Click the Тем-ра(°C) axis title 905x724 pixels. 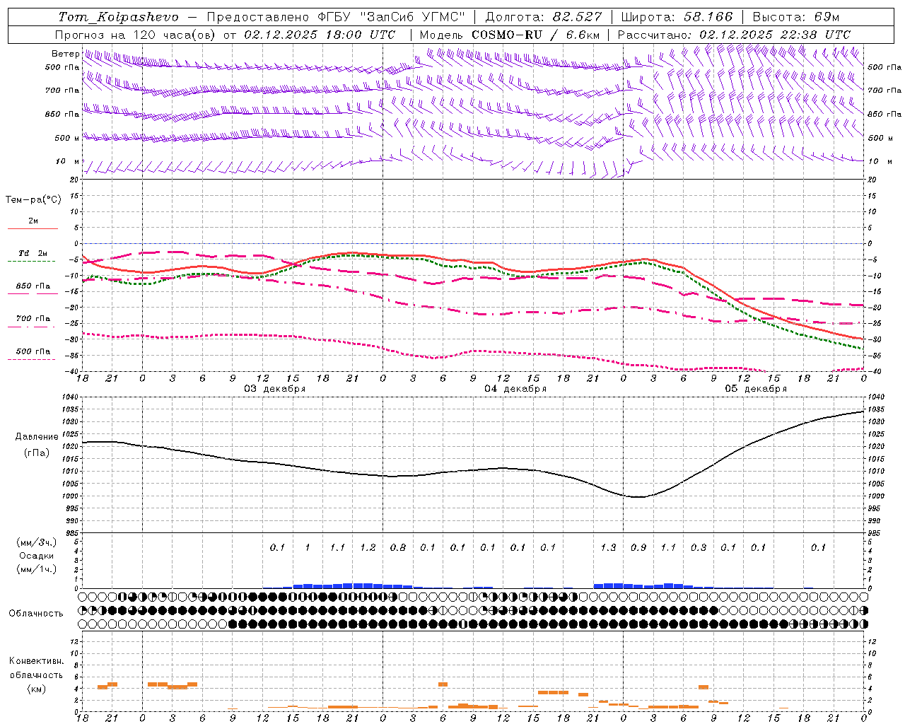33,199
